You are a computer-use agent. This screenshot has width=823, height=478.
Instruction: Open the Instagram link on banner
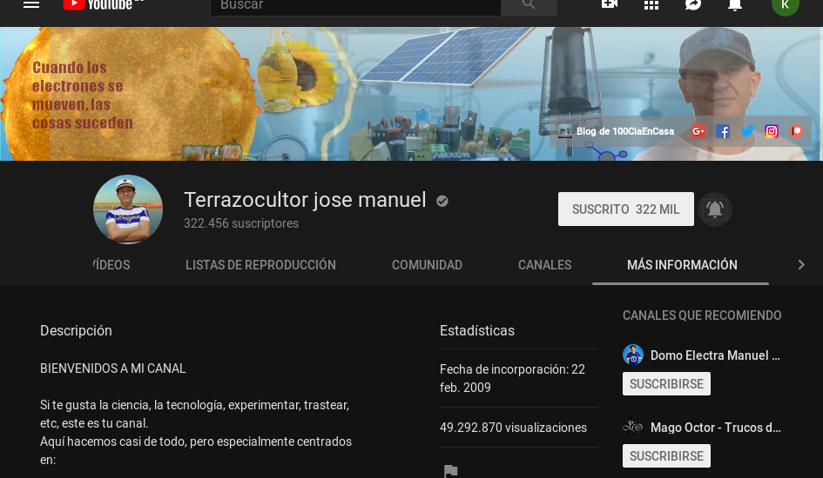tap(772, 131)
